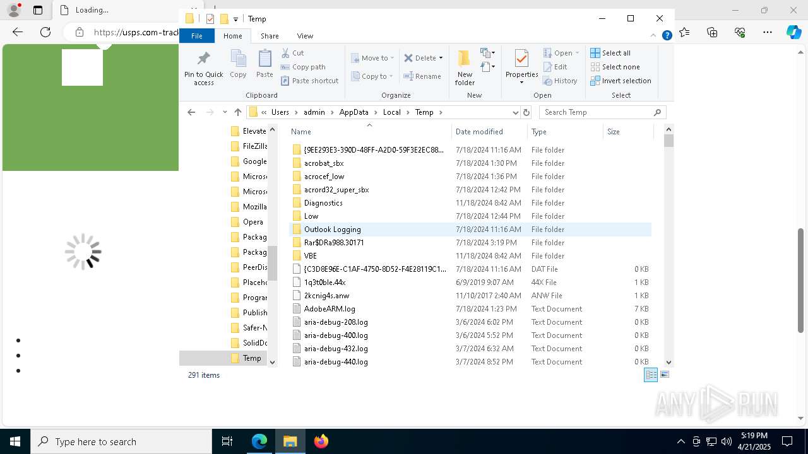The image size is (808, 454).
Task: Expand the Open button dropdown arrow
Action: tap(578, 53)
